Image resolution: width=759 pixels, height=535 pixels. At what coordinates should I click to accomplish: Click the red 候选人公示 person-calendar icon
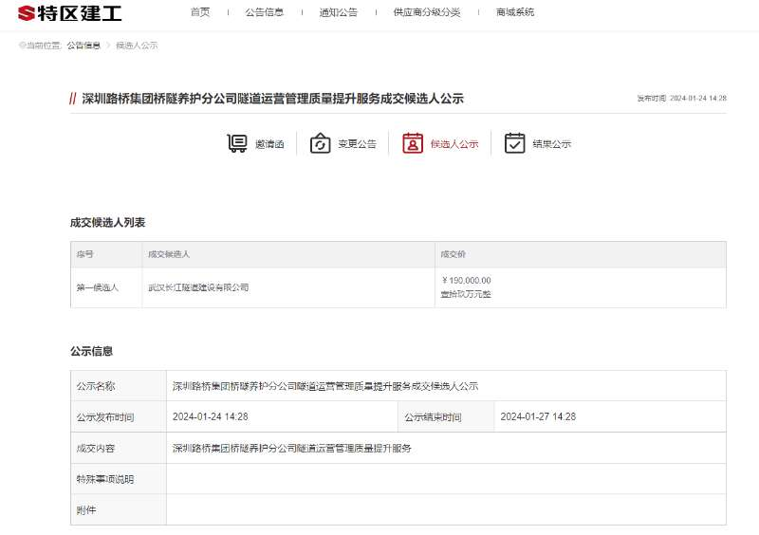(413, 143)
